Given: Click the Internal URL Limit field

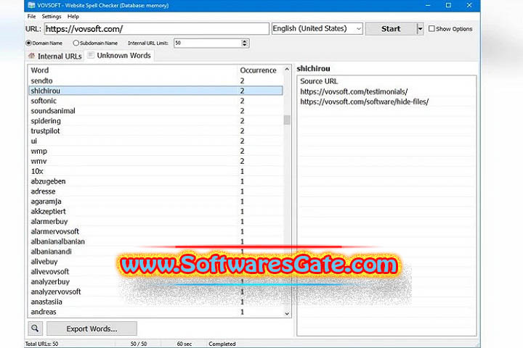Looking at the screenshot, I should pyautogui.click(x=208, y=43).
